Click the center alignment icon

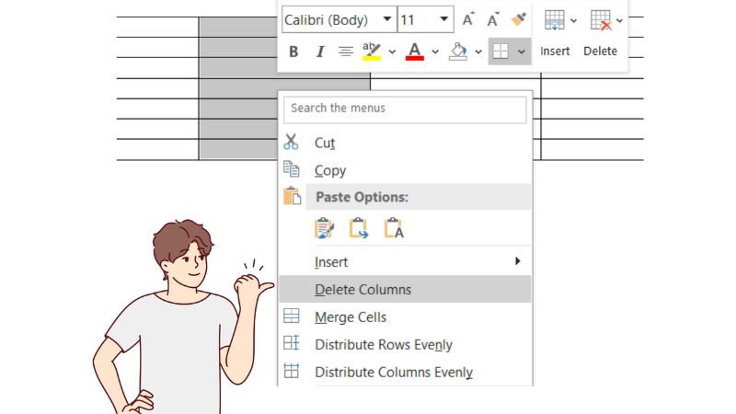pos(346,52)
